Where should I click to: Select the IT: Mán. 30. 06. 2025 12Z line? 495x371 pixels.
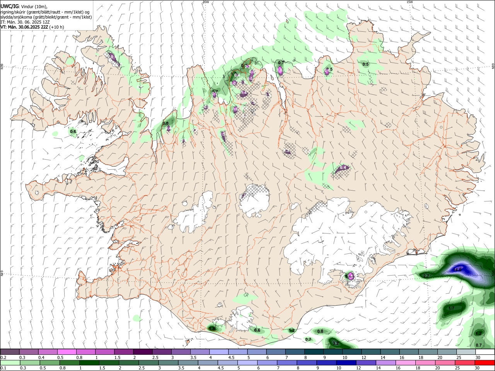pyautogui.click(x=25, y=22)
